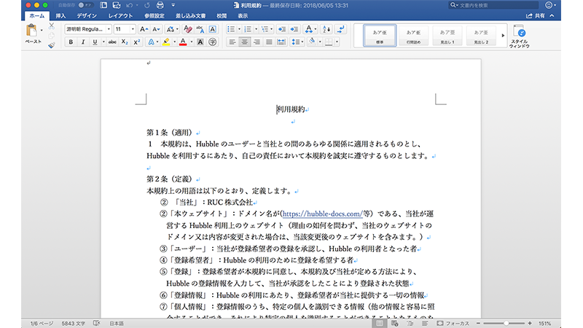Increase the paragraph indent
This screenshot has height=328, width=583.
coord(294,29)
